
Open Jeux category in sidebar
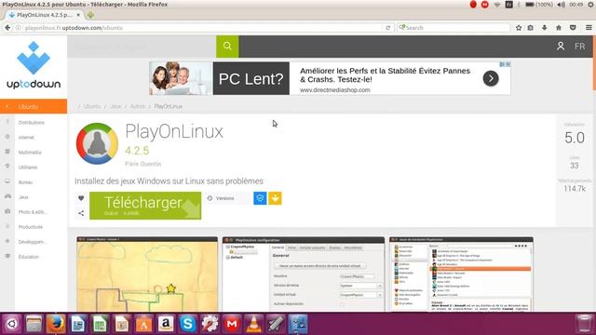(x=23, y=197)
